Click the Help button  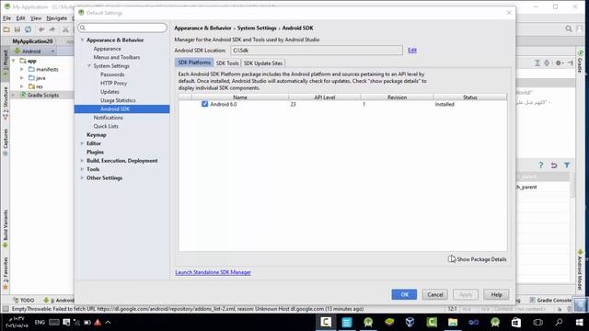496,294
